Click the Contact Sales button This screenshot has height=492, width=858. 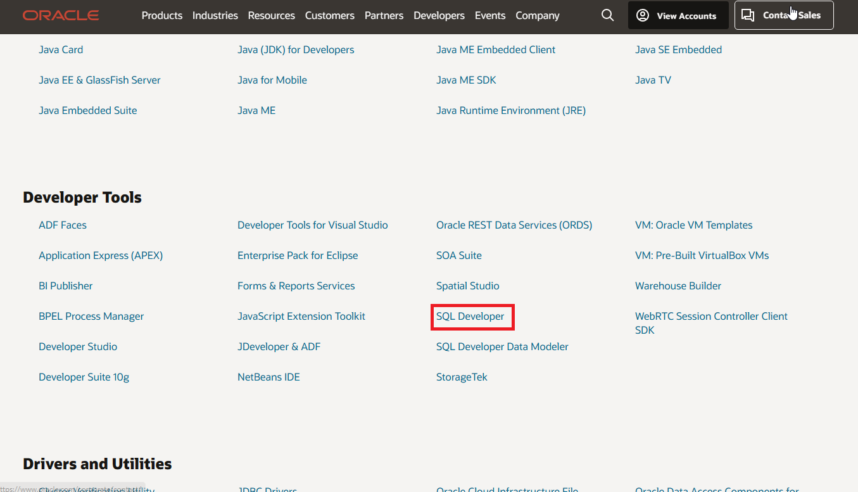(x=784, y=15)
